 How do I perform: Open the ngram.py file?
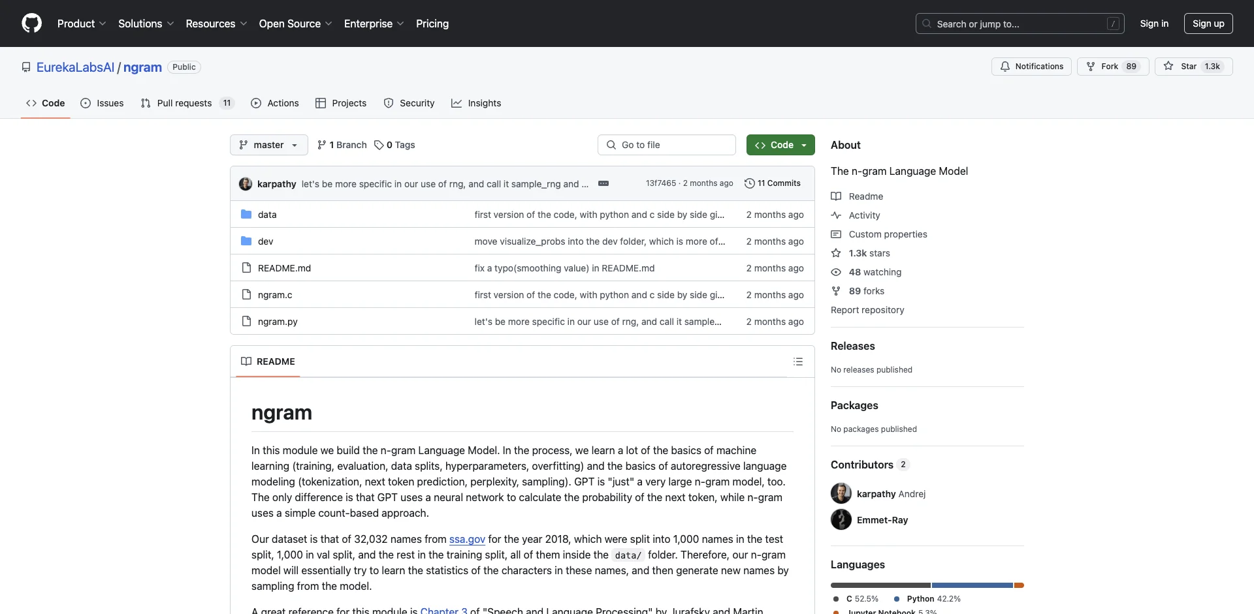click(278, 322)
